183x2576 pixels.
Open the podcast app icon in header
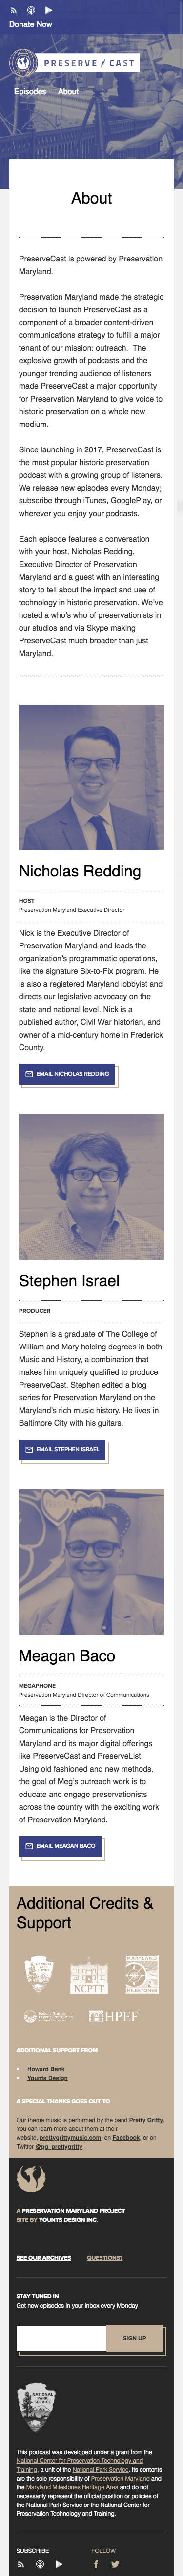(31, 10)
